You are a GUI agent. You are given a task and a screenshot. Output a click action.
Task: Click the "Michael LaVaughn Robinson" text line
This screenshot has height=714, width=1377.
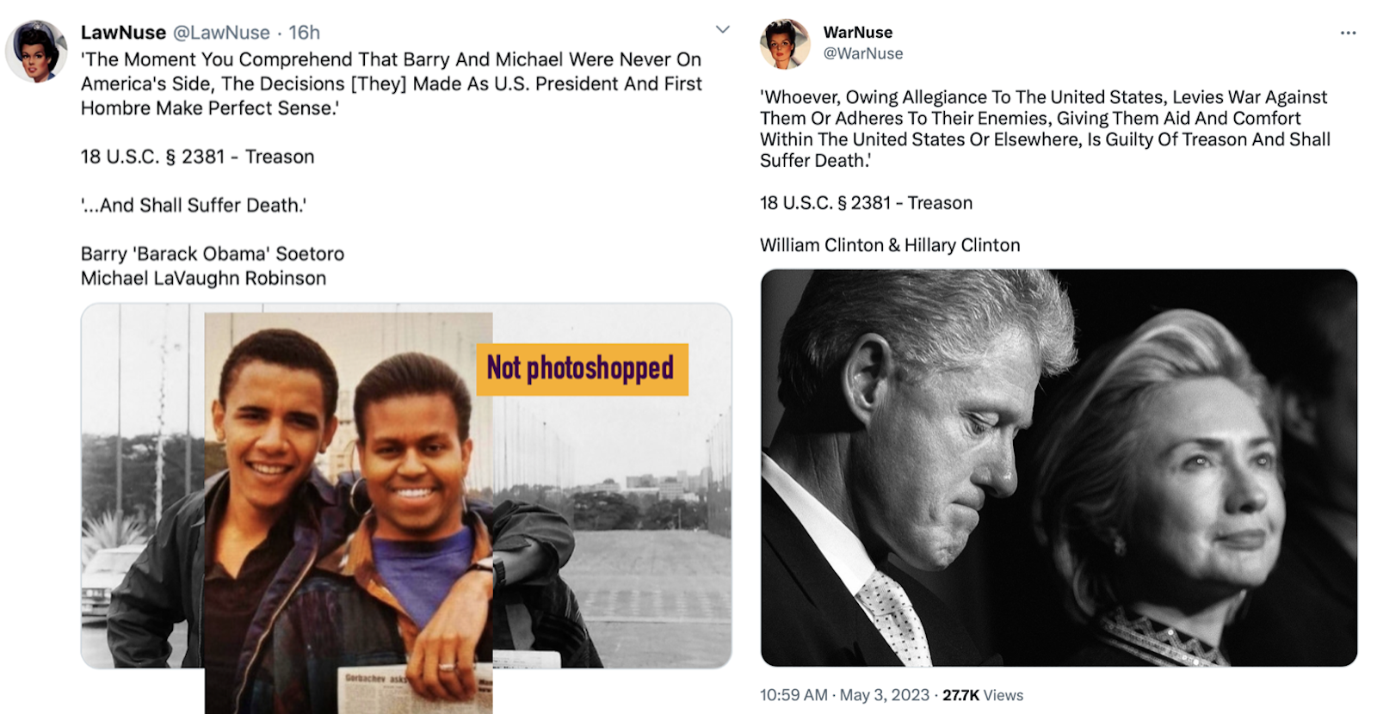click(203, 278)
